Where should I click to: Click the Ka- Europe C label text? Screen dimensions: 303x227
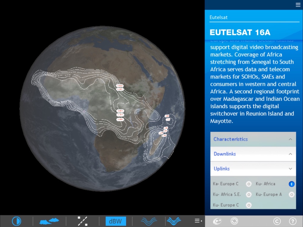click(225, 184)
